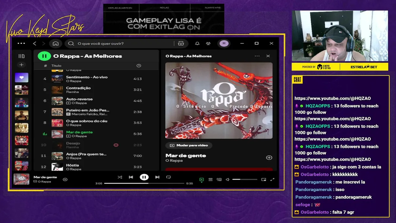
Task: Expand Your Library sidebar icon
Action: pos(21,56)
